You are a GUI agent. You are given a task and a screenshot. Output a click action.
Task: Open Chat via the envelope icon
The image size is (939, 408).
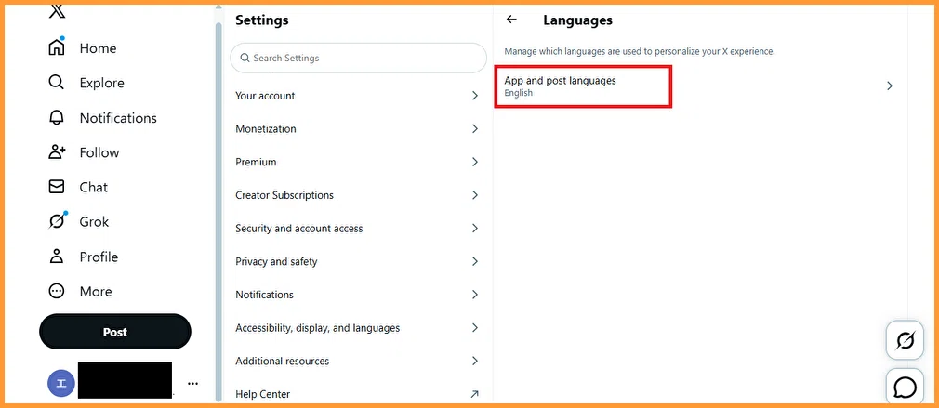[57, 187]
